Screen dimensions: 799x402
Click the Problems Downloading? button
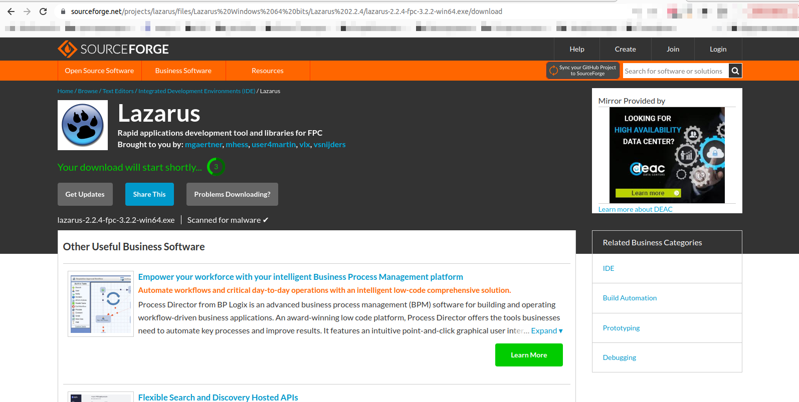point(232,194)
